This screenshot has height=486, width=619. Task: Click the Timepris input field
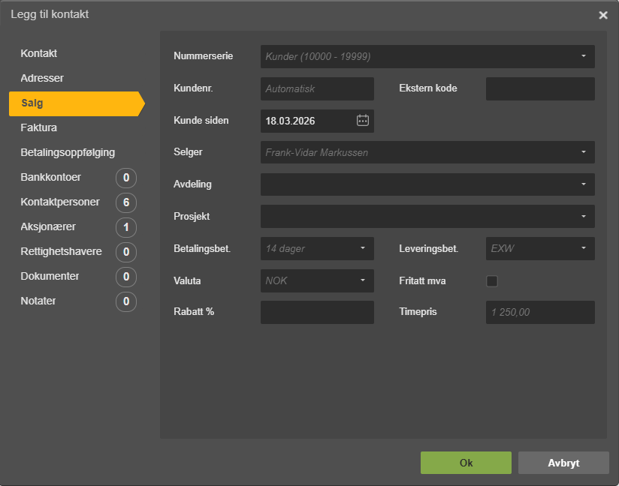point(540,312)
